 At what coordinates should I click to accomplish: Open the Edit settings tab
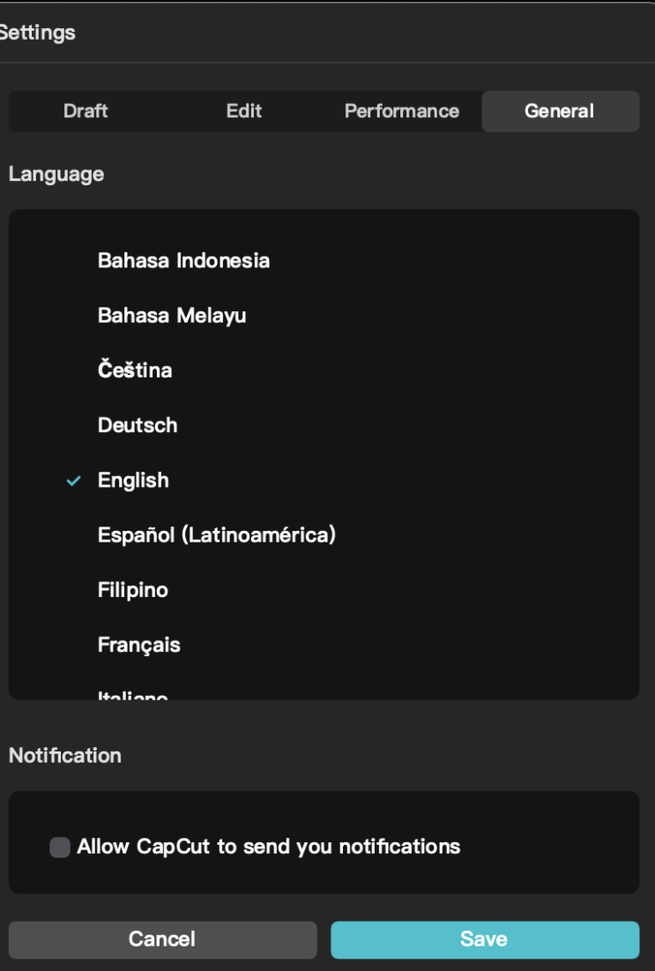[244, 111]
